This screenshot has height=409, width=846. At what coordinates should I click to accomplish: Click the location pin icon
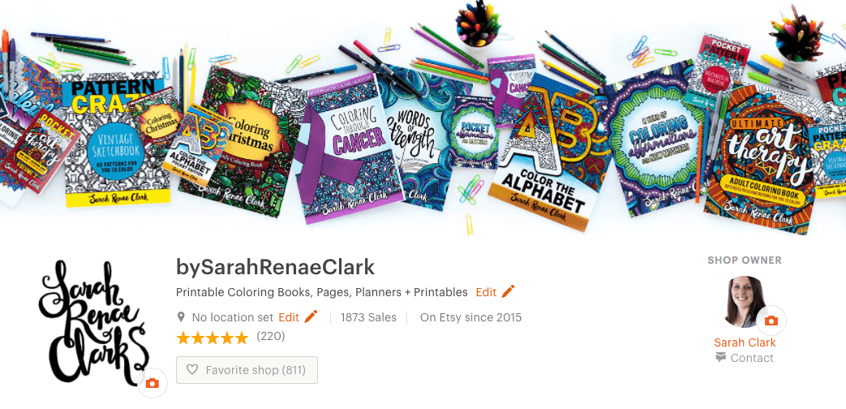tap(182, 317)
